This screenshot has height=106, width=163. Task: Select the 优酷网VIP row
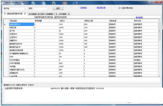[x=81, y=40]
